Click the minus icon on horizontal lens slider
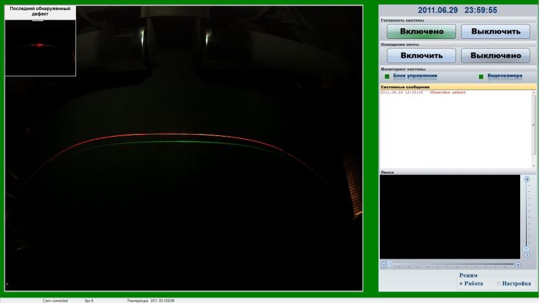The height and width of the screenshot is (303, 539). (383, 265)
